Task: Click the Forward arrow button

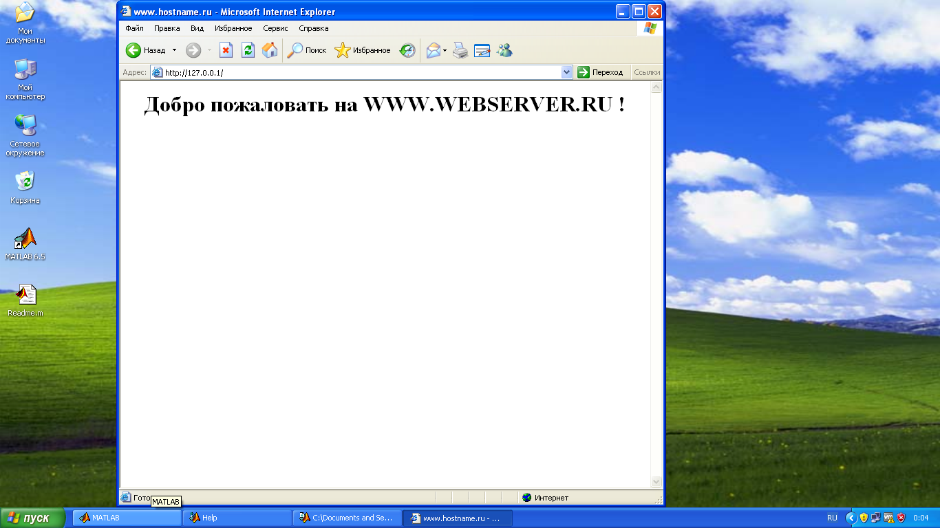Action: click(193, 50)
